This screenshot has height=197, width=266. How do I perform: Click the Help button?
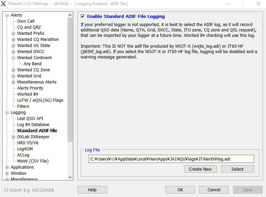click(x=92, y=190)
